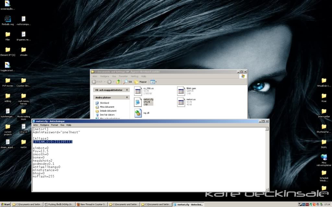Open the Verktyg menu in Explorer
Screen dimensions: 332x207
(134, 76)
